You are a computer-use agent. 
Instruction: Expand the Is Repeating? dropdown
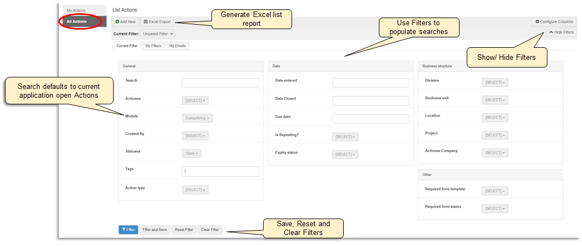(x=345, y=137)
